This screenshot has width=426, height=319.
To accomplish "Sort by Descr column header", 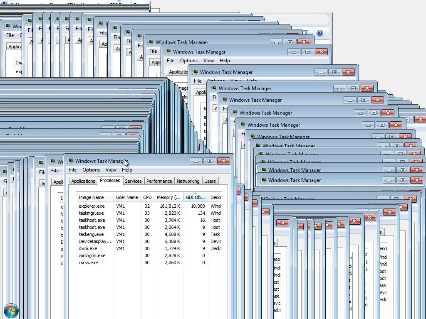I will 216,197.
